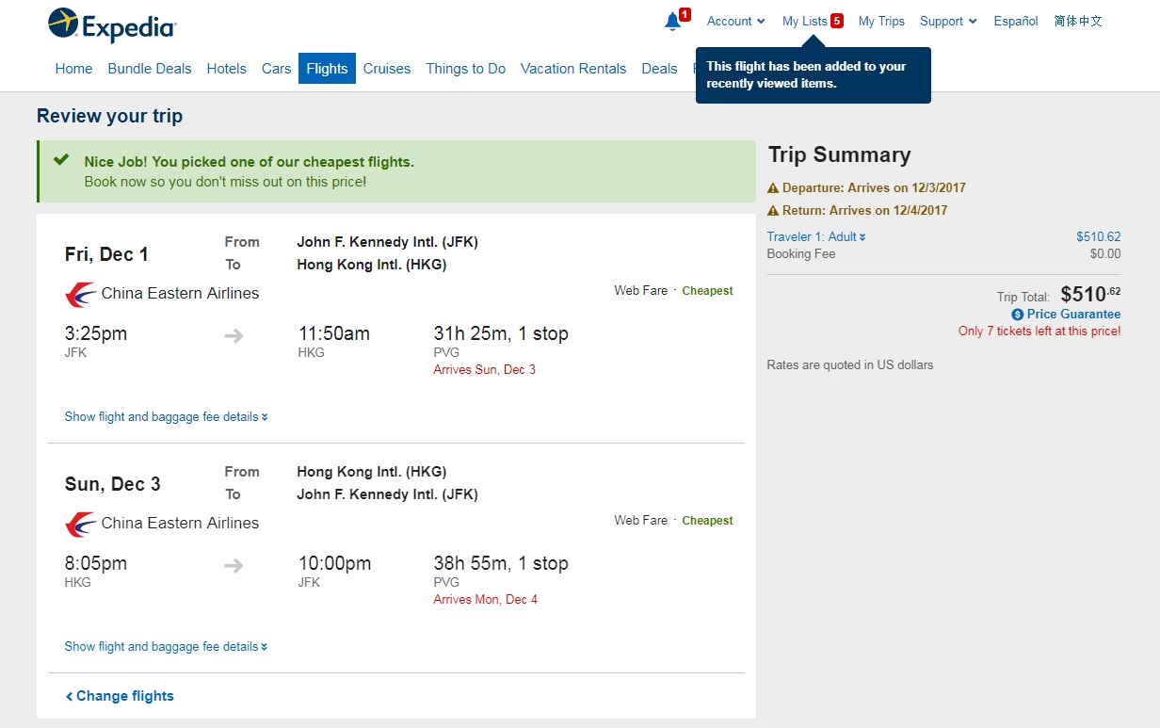This screenshot has height=728, width=1160.
Task: Click the Price Guarantee dollar icon
Action: click(x=1017, y=315)
